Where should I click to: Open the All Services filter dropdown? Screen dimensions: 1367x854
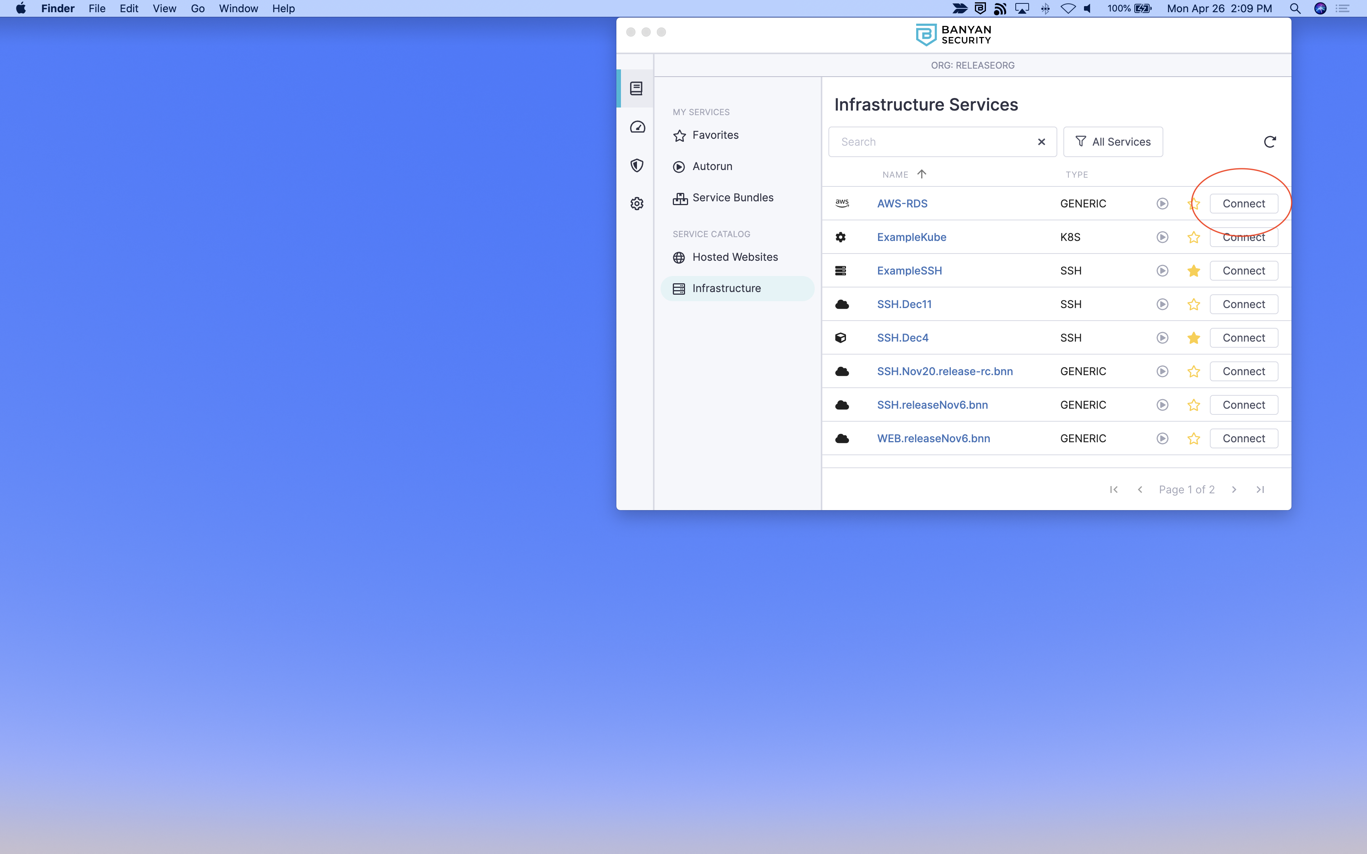1112,142
